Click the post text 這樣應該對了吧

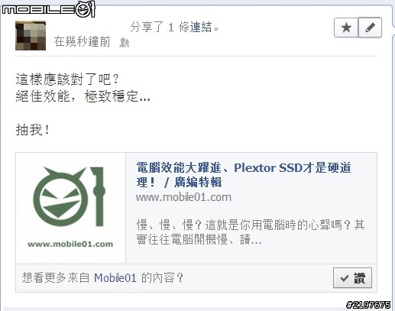(67, 79)
